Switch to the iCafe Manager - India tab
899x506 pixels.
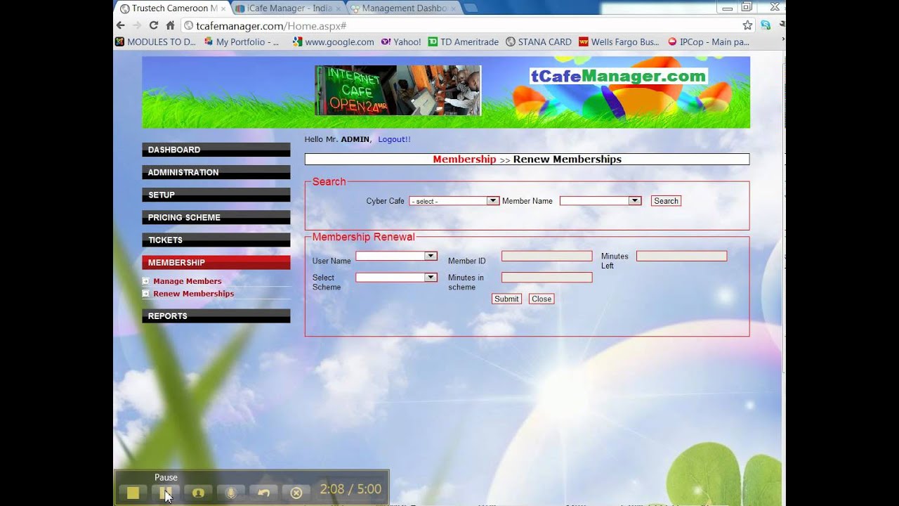[289, 8]
